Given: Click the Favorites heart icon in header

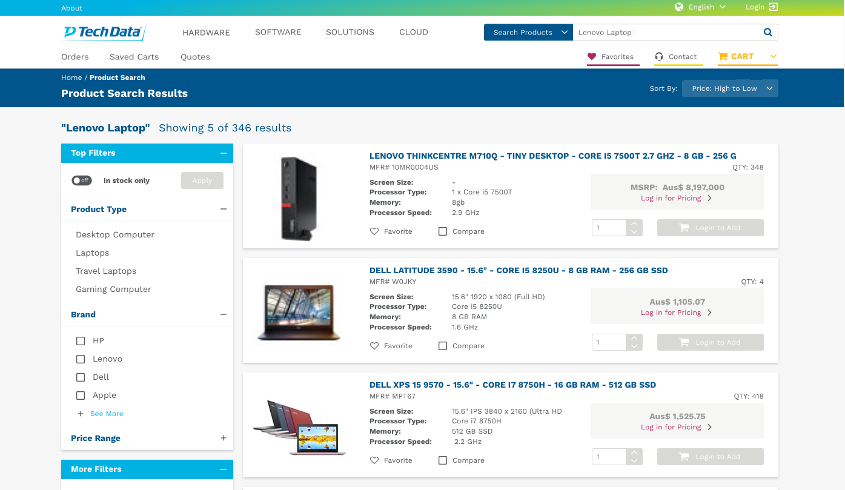Looking at the screenshot, I should pyautogui.click(x=592, y=56).
